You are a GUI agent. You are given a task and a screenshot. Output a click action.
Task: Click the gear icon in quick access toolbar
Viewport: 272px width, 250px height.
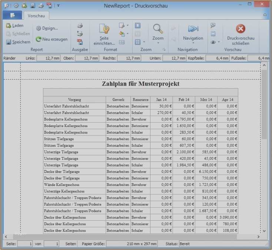click(x=16, y=6)
